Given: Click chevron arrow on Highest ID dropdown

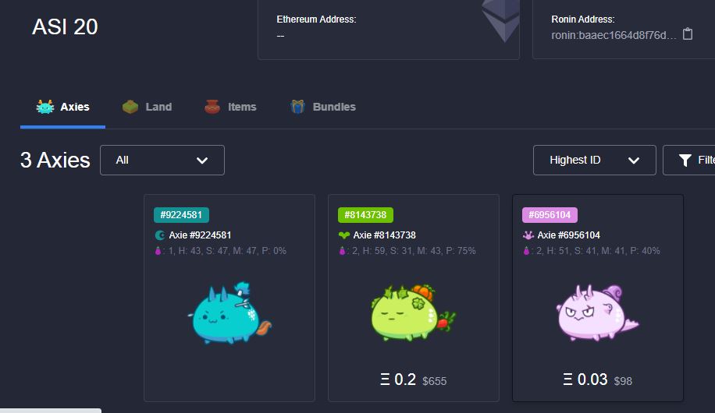Looking at the screenshot, I should 633,161.
